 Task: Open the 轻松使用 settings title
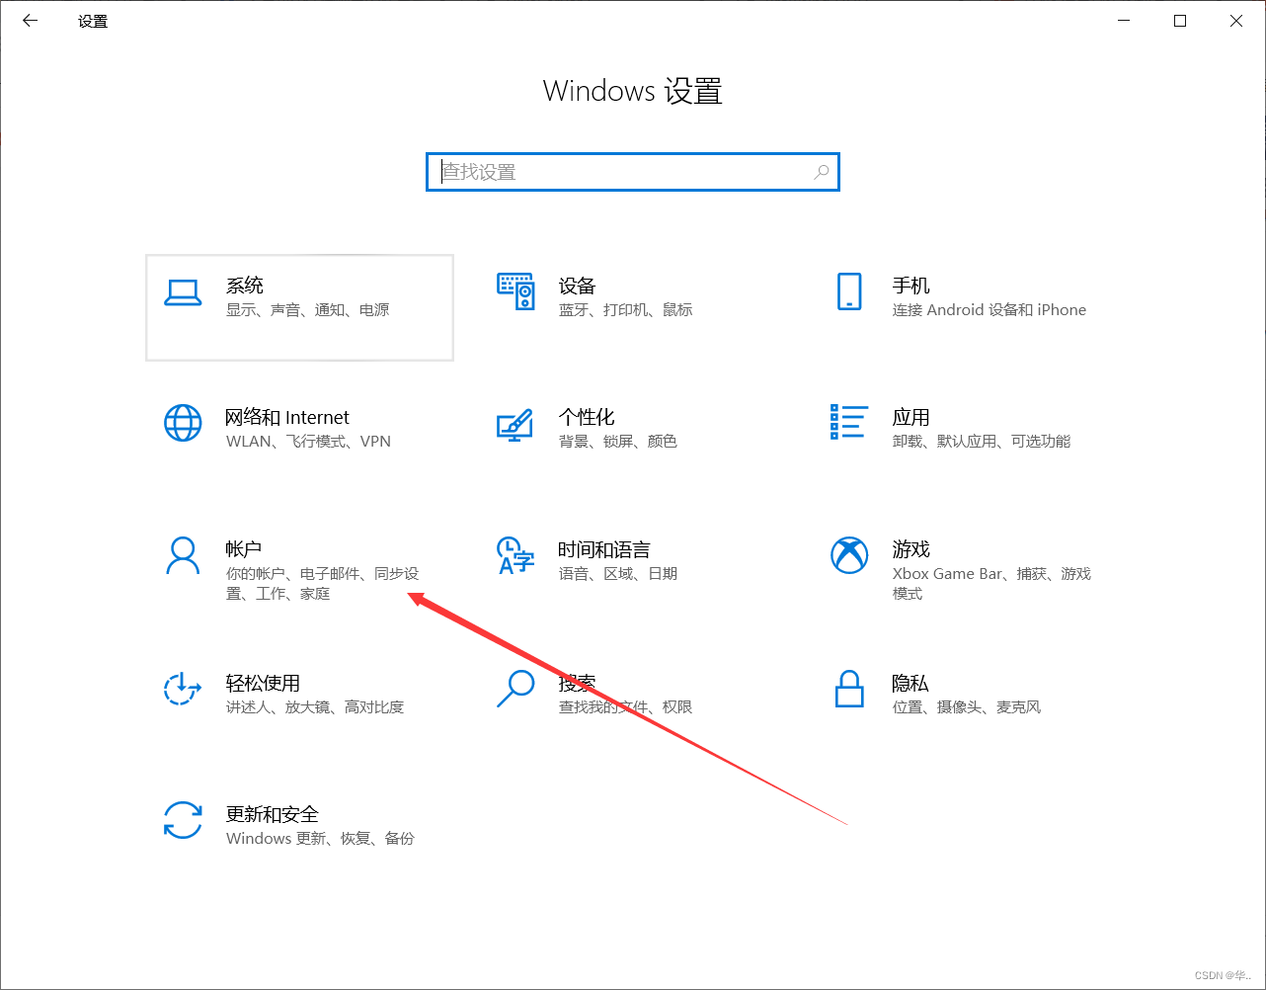tap(263, 683)
